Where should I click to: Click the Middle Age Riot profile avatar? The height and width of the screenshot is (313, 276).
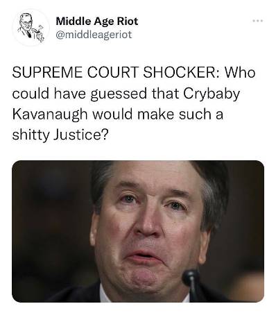[31, 28]
